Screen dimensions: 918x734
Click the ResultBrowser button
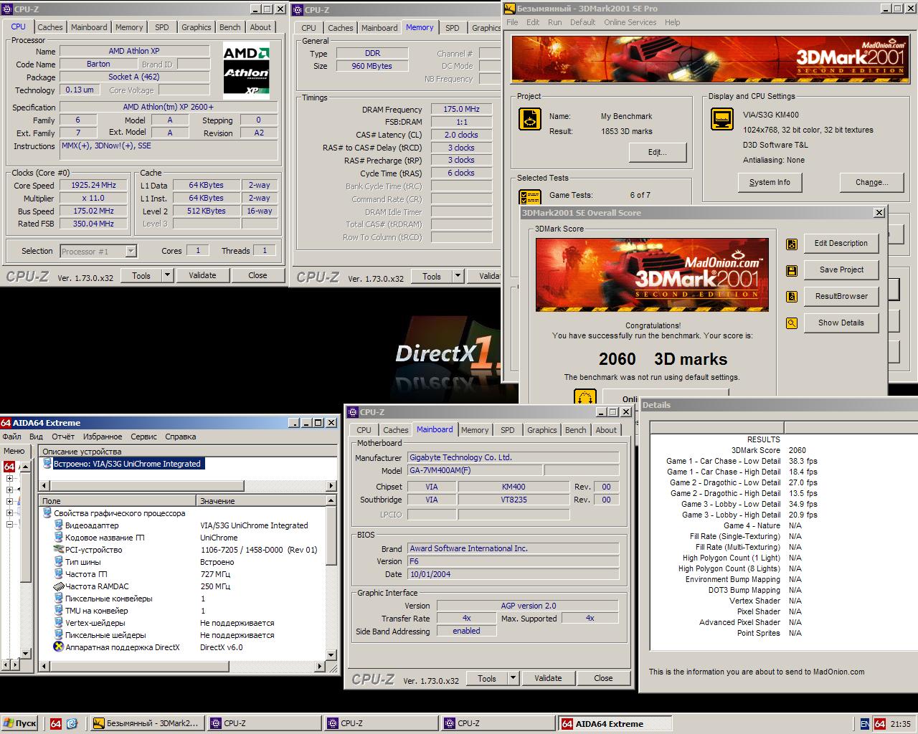841,297
